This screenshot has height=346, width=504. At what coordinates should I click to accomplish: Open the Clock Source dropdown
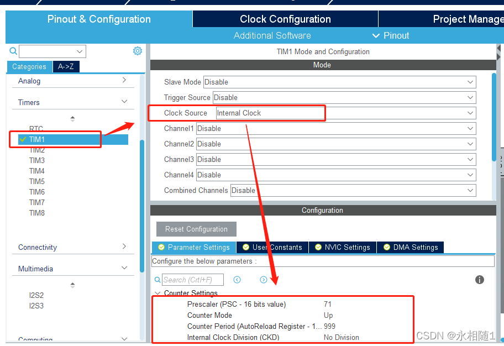coord(346,113)
